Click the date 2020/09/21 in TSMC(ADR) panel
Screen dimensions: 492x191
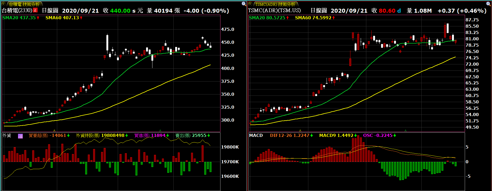point(349,11)
